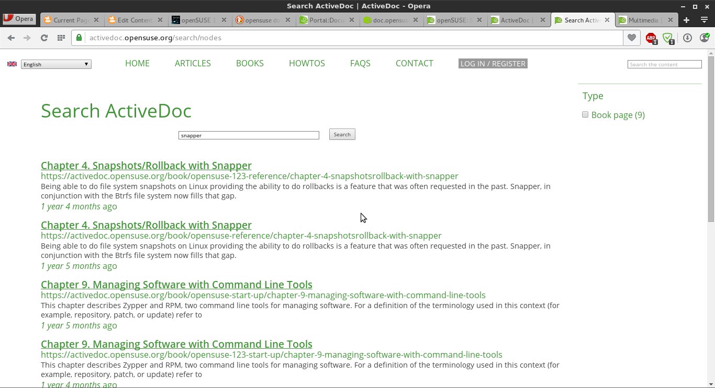715x388 pixels.
Task: Open the Opera main menu button
Action: pos(19,19)
